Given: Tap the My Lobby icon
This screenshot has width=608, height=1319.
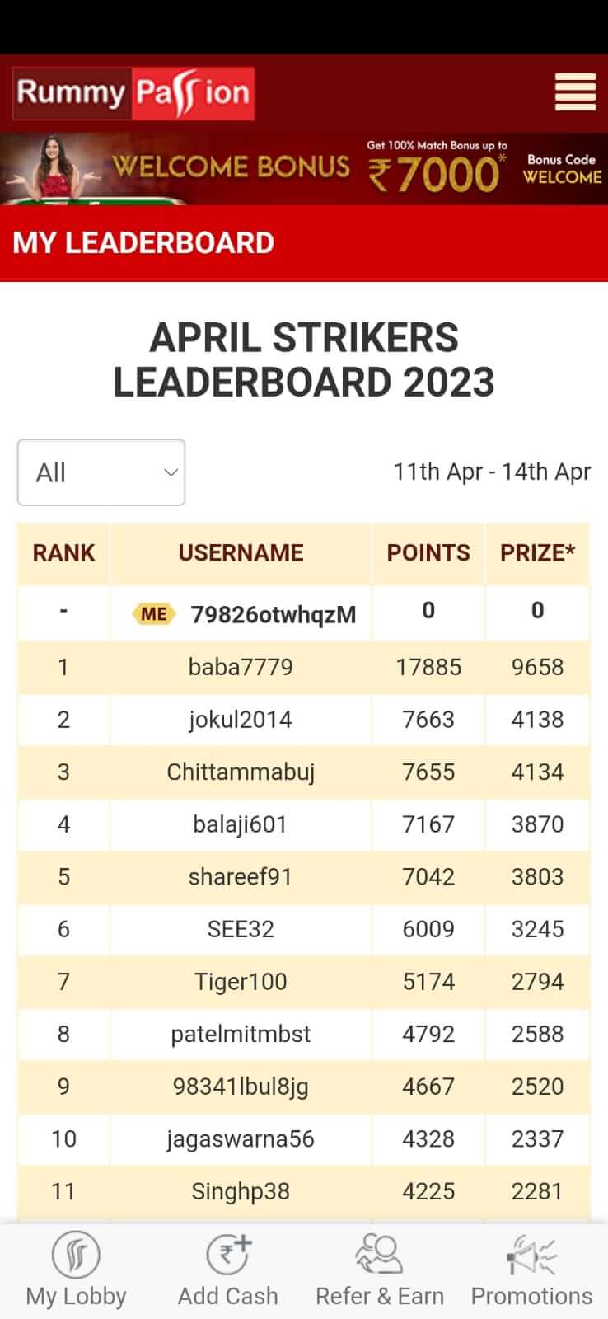Looking at the screenshot, I should pyautogui.click(x=76, y=1255).
